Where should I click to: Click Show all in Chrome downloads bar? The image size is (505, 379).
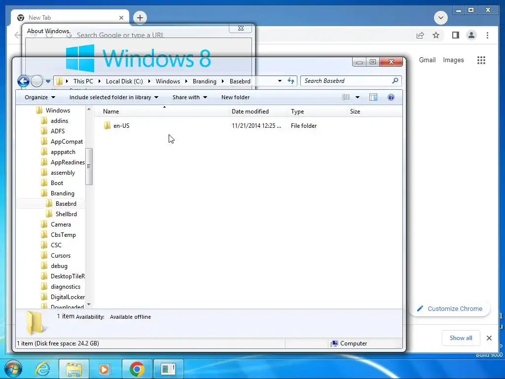coord(461,338)
